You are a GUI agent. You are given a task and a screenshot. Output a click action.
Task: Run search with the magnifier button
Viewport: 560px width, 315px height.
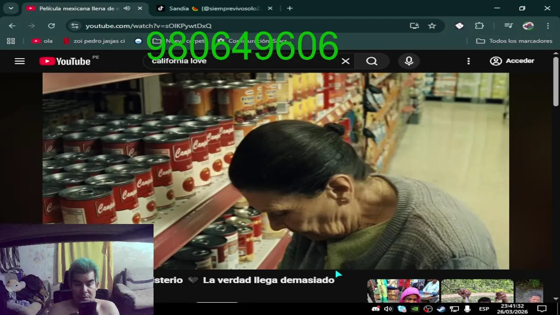372,61
